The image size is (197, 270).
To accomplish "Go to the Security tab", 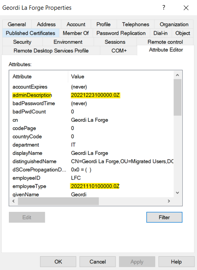I will 22,42.
